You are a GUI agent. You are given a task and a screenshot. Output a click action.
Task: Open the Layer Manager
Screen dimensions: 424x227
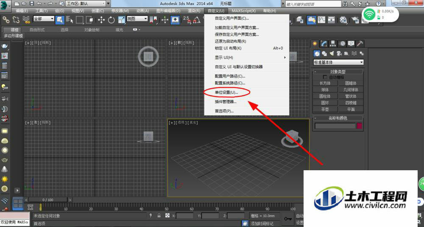coord(299,20)
